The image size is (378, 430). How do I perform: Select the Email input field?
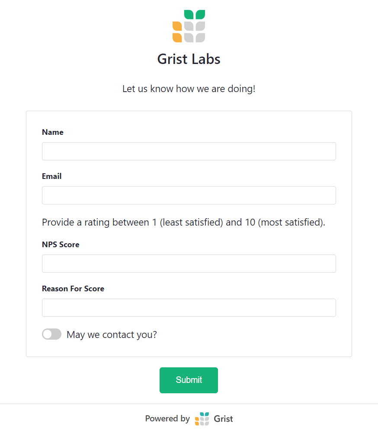pyautogui.click(x=189, y=195)
